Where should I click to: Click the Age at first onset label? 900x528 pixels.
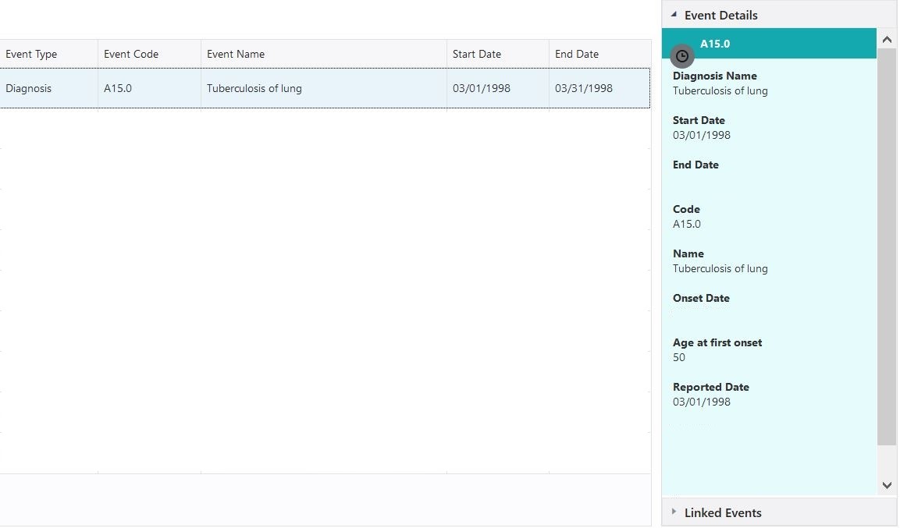[717, 342]
